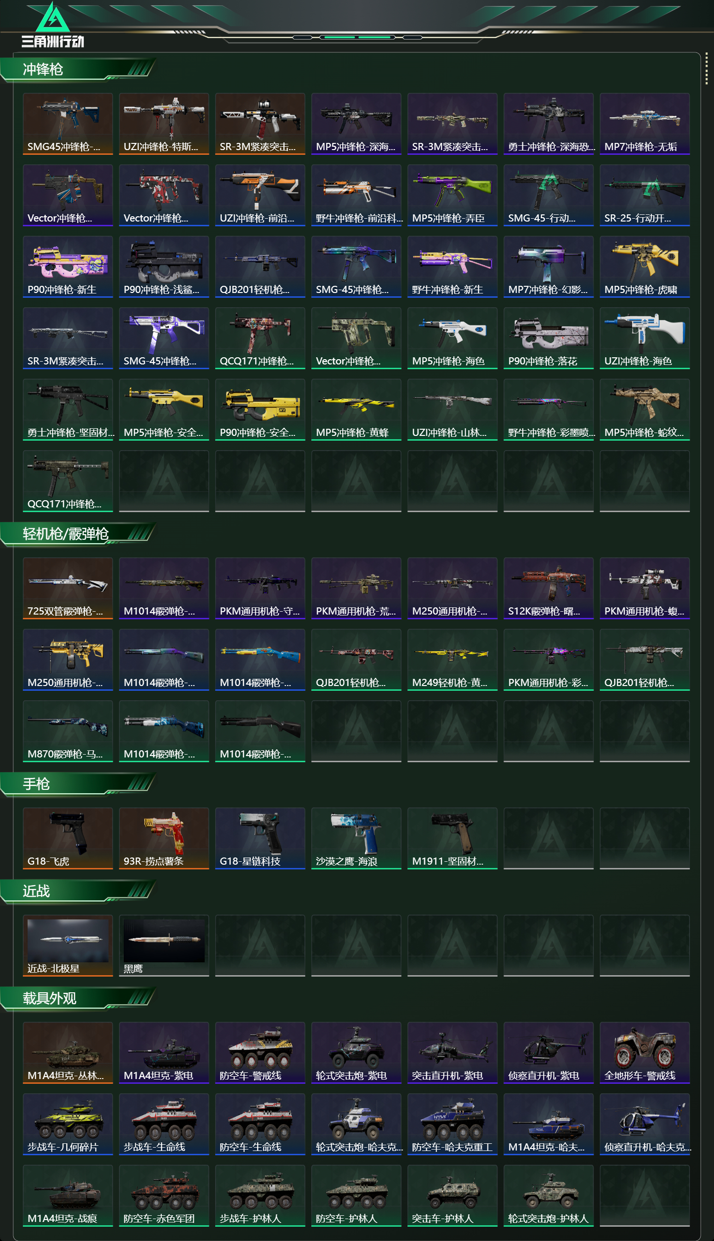
Task: Select the S12K霰弹枪 red skin
Action: (x=548, y=588)
